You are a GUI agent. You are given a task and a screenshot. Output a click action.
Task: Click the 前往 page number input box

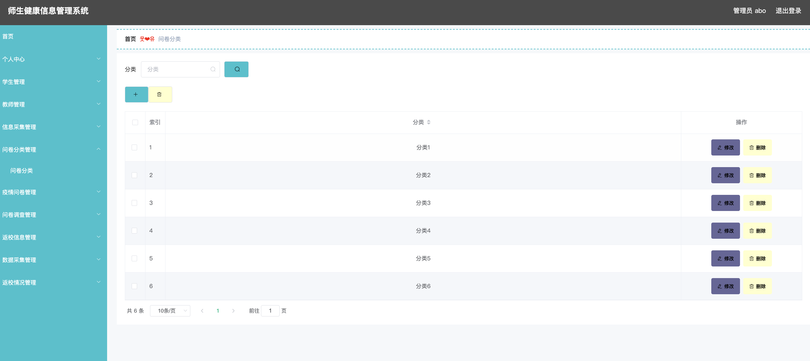270,311
